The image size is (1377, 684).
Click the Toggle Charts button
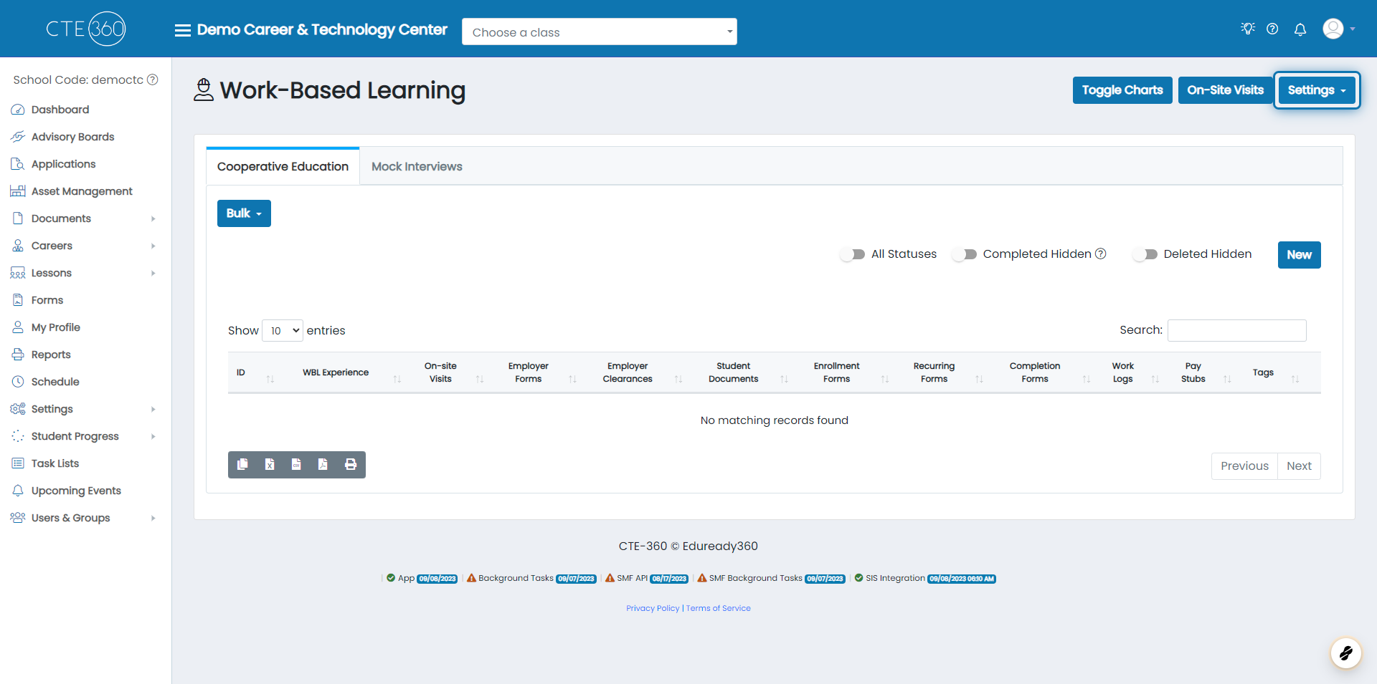click(x=1122, y=90)
